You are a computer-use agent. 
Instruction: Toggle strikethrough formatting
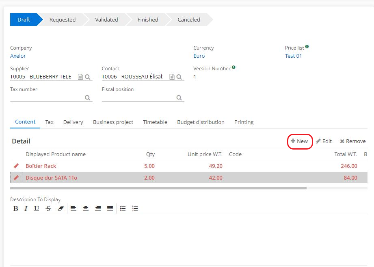coord(48,208)
